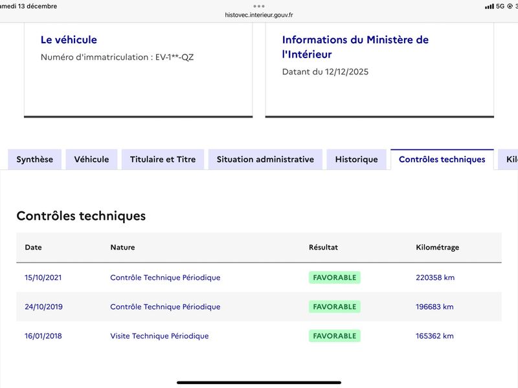Viewport: 518px width, 388px height.
Task: Click Contrôle Technique Périodique in 2019 row
Action: pyautogui.click(x=165, y=307)
